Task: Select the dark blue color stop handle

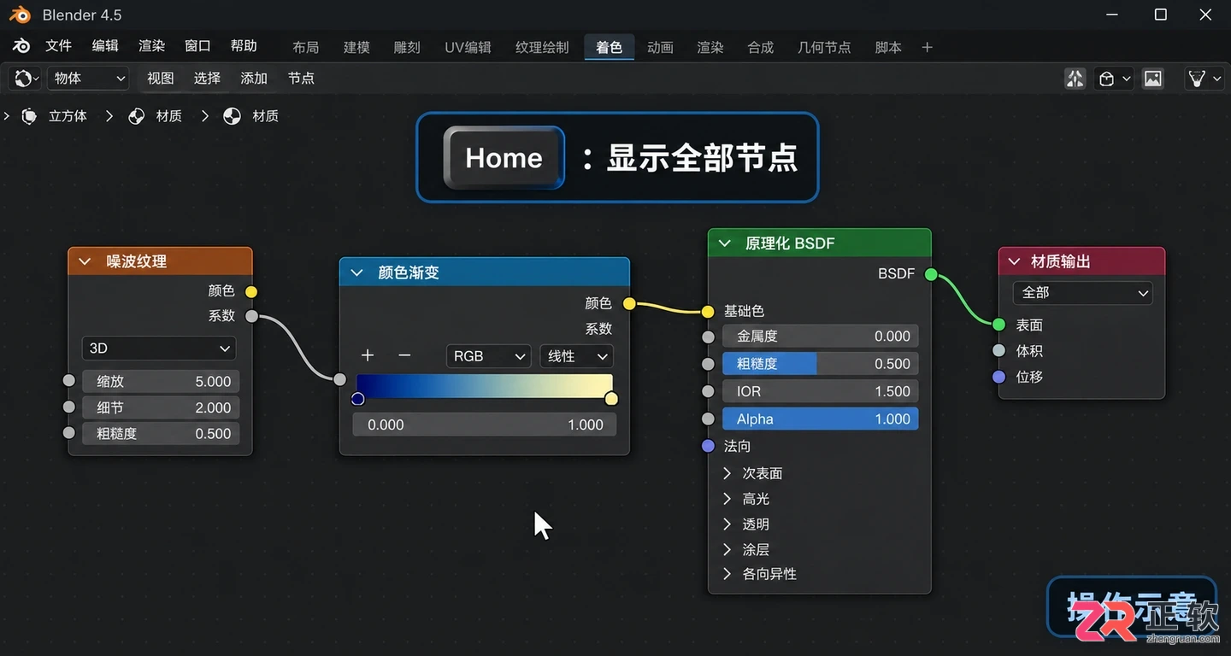Action: click(358, 399)
